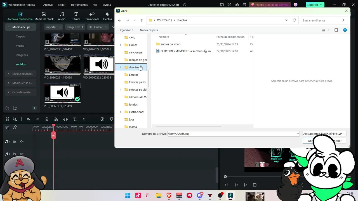
Task: Click the timeline selection arrow tool
Action: click(x=15, y=119)
